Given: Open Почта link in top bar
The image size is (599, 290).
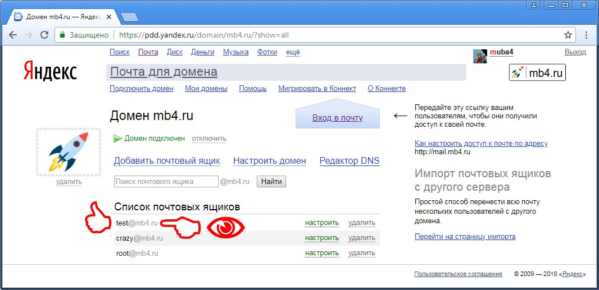Looking at the screenshot, I should click(148, 52).
